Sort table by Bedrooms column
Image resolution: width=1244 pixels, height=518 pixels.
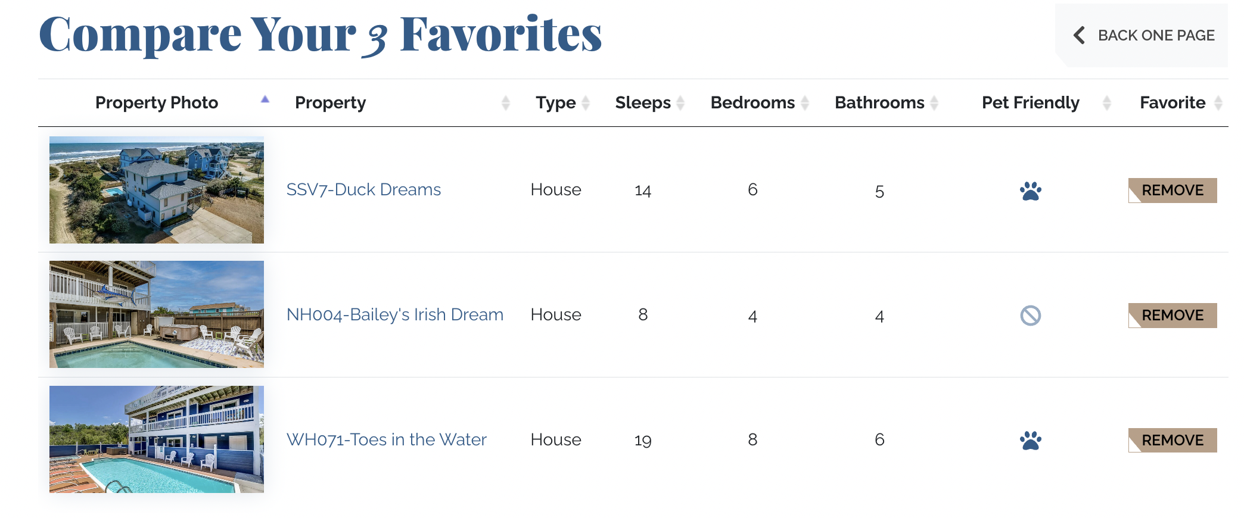[x=752, y=103]
